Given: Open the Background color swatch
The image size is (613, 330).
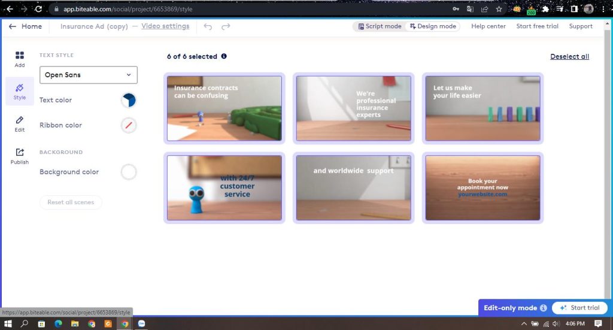Looking at the screenshot, I should click(x=129, y=172).
